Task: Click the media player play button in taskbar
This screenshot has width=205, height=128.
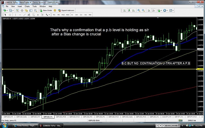Action: [x=160, y=126]
